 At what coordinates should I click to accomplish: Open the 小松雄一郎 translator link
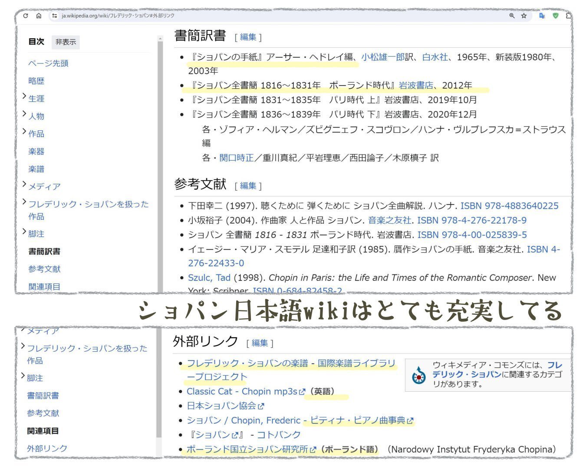[x=383, y=57]
